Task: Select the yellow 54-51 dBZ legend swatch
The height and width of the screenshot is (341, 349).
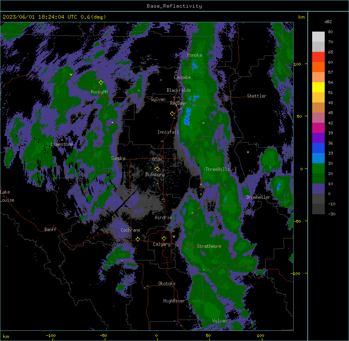Action: point(318,87)
